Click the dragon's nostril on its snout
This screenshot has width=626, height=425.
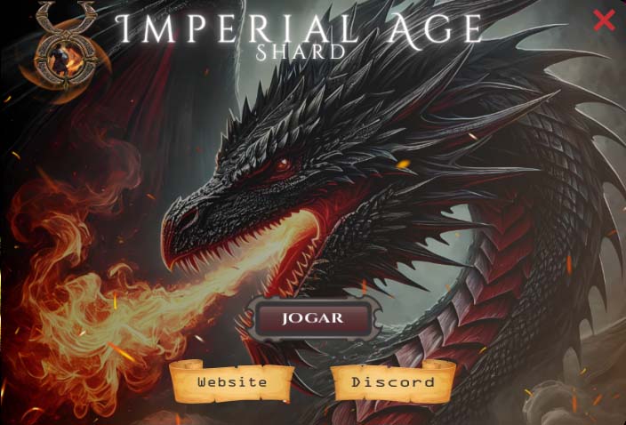tap(191, 218)
